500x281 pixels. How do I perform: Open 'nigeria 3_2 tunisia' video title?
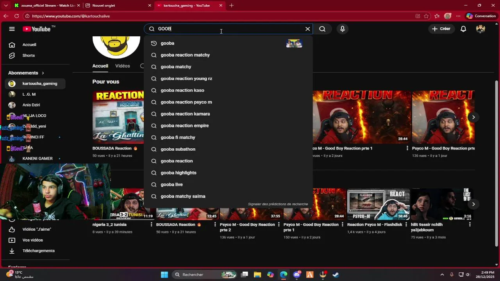(x=109, y=225)
